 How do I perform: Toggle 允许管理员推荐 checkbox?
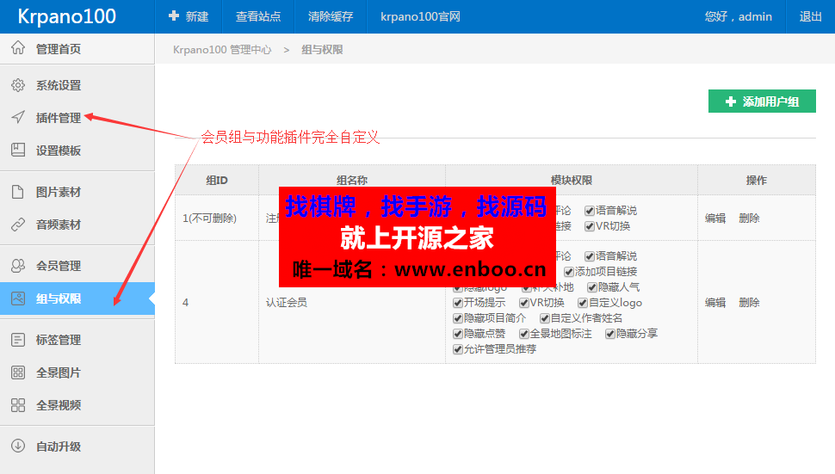tap(457, 349)
